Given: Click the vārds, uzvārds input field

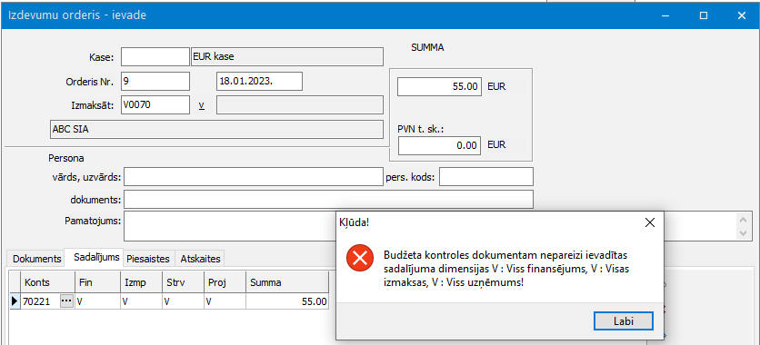Looking at the screenshot, I should pos(254,177).
